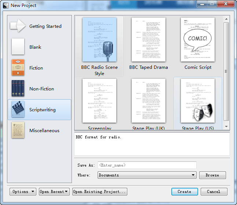Screen dimensions: 237x205
Task: Expand the Options dropdown button
Action: [23, 191]
